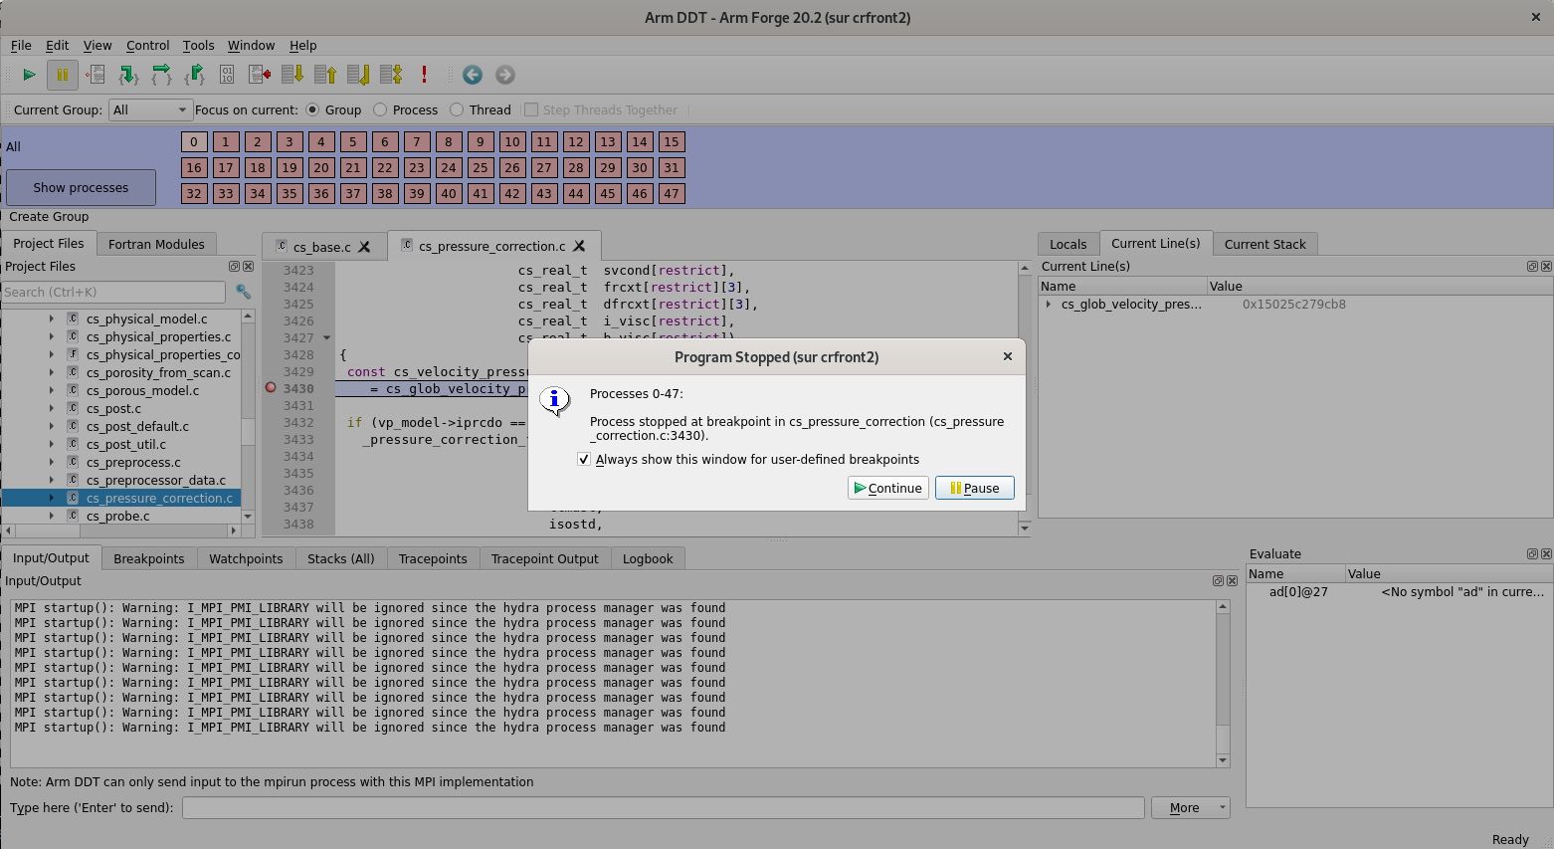
Task: Undock the Project Files panel
Action: (x=234, y=267)
